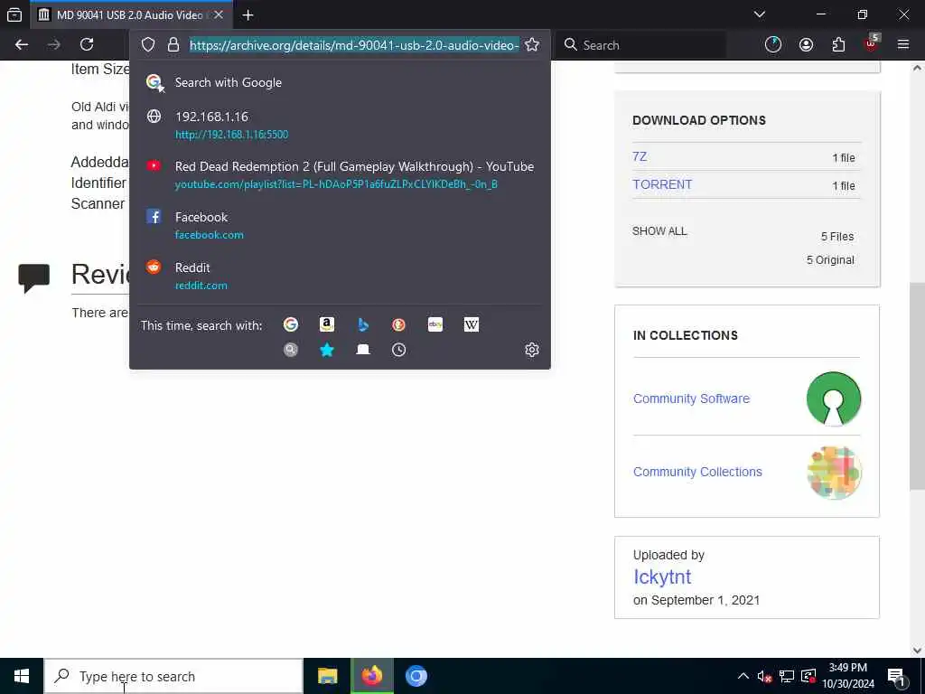Open Firefox View button
925x694 pixels.
pyautogui.click(x=14, y=14)
